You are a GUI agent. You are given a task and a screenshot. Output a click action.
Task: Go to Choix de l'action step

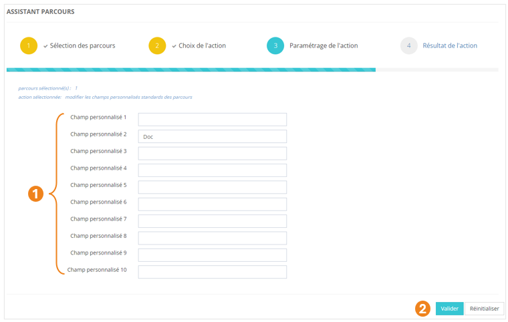(202, 46)
